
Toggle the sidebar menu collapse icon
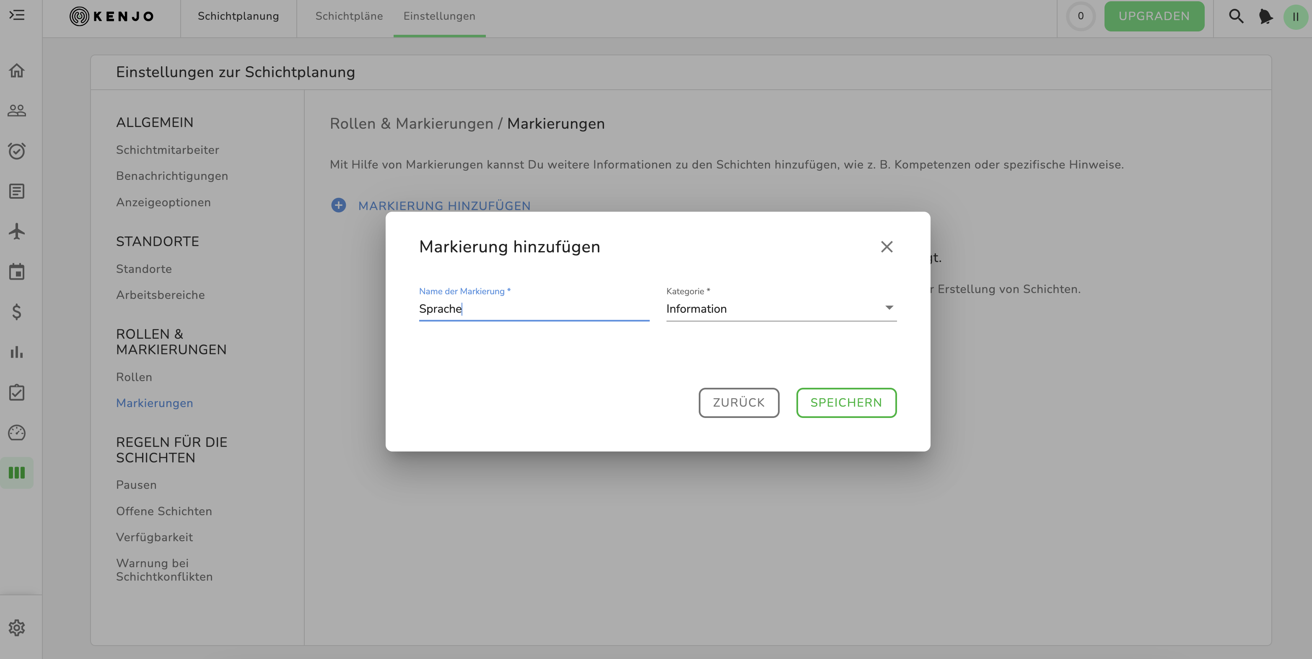pyautogui.click(x=17, y=15)
